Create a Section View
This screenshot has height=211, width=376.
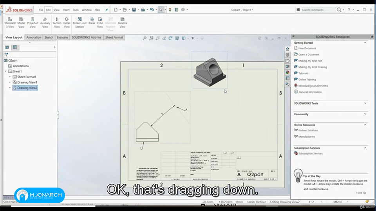[x=57, y=23]
